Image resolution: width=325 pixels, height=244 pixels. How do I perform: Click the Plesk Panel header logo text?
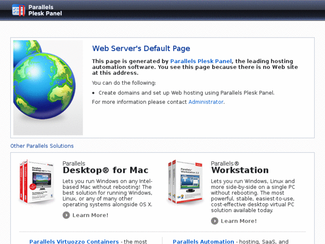pos(45,10)
